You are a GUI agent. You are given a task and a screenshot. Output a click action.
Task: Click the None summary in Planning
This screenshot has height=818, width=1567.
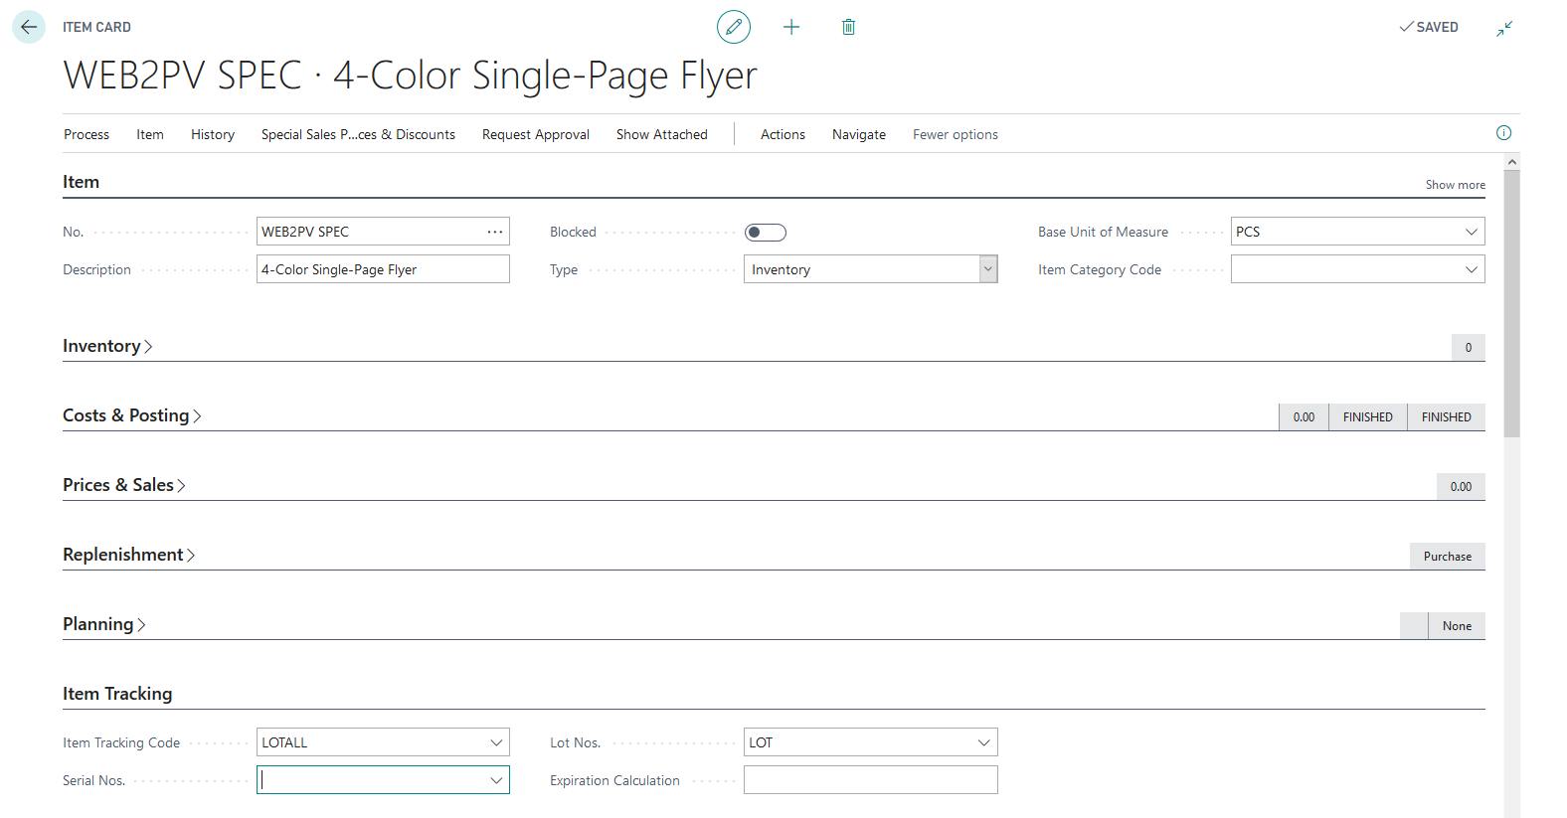[x=1457, y=626]
